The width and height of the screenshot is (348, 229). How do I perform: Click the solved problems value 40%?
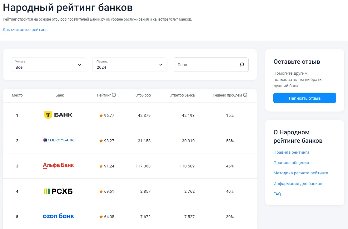pyautogui.click(x=230, y=191)
